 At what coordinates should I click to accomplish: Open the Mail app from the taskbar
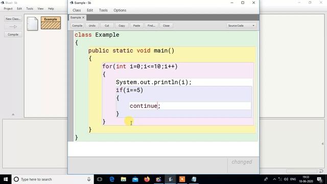point(135,179)
